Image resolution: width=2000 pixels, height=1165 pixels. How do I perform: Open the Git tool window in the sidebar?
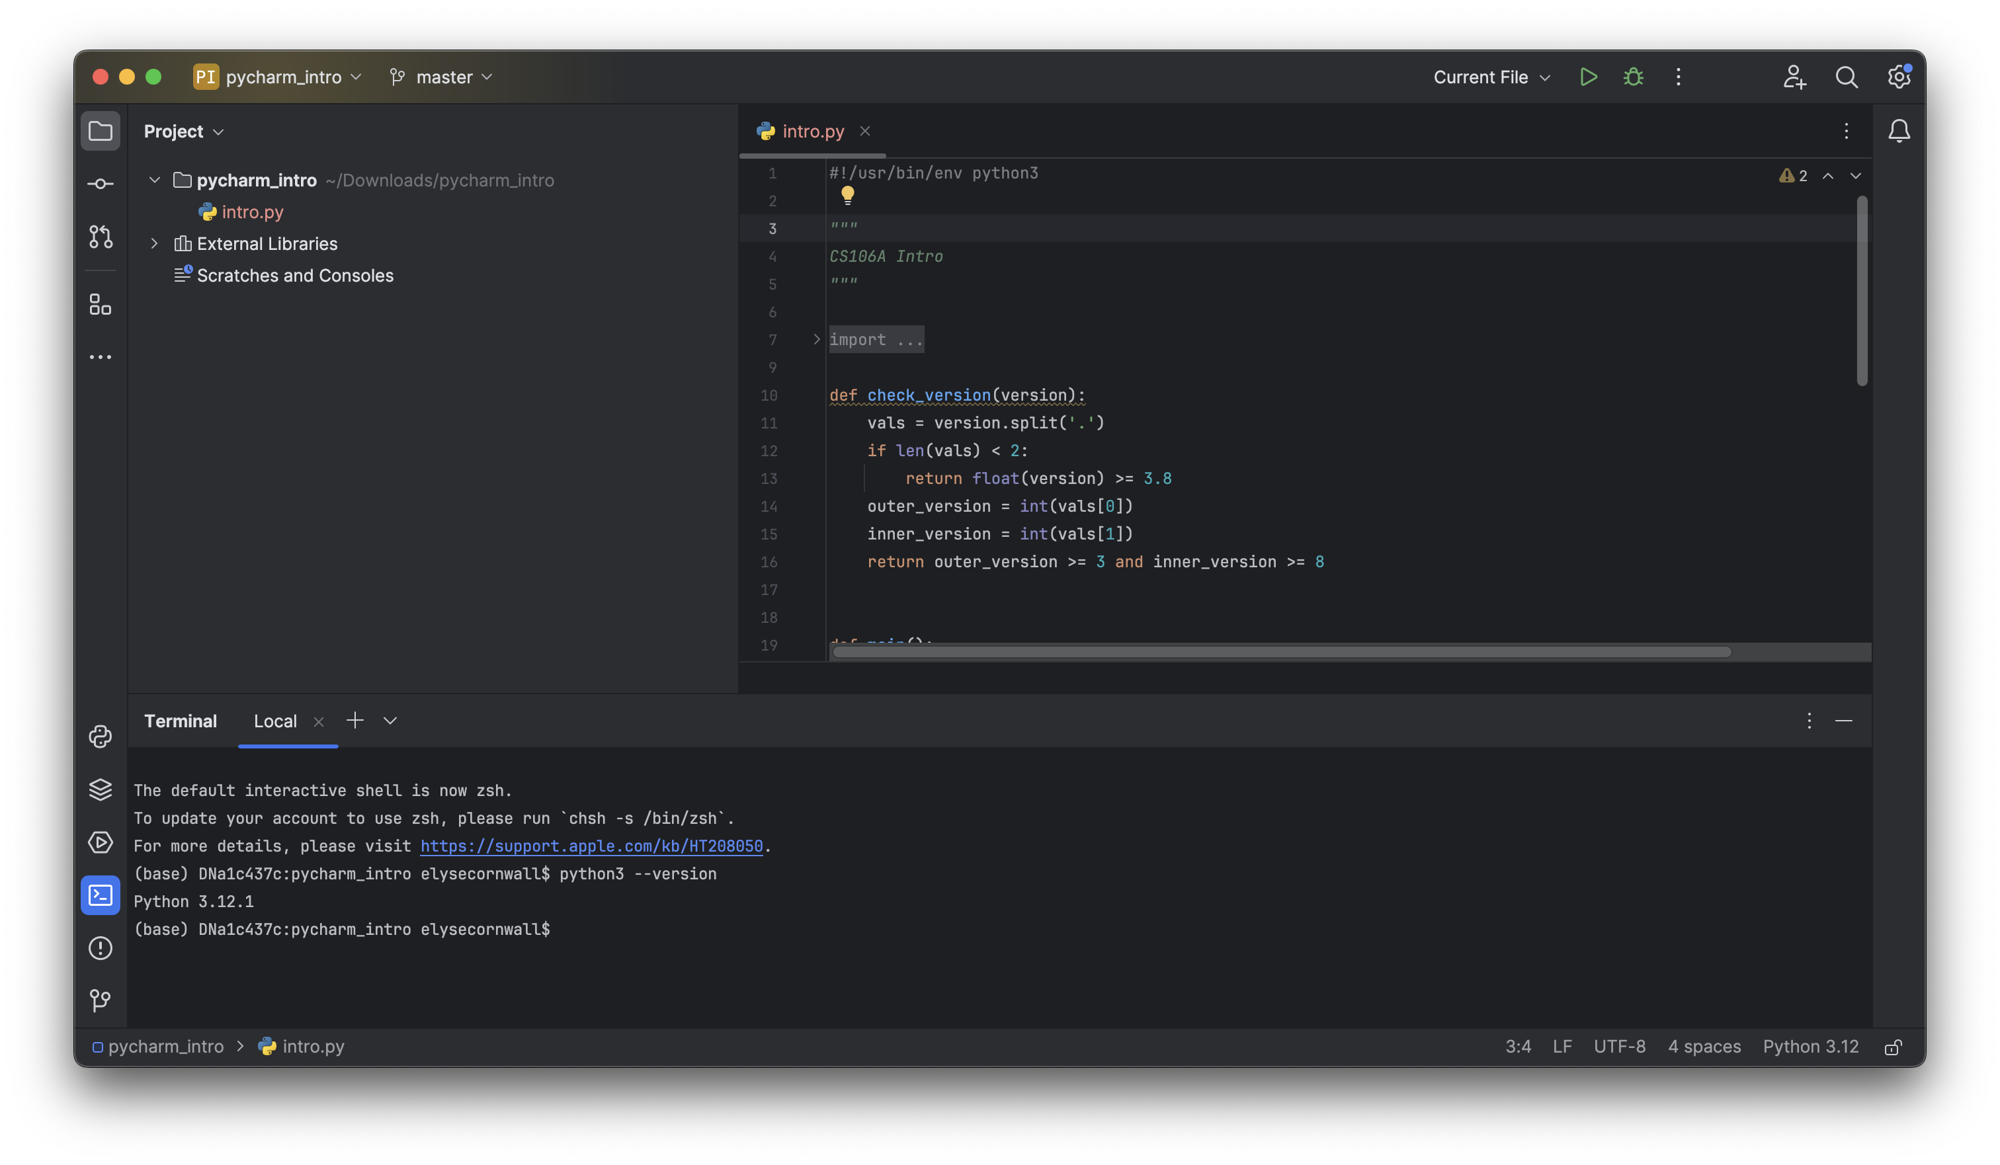pyautogui.click(x=100, y=1000)
